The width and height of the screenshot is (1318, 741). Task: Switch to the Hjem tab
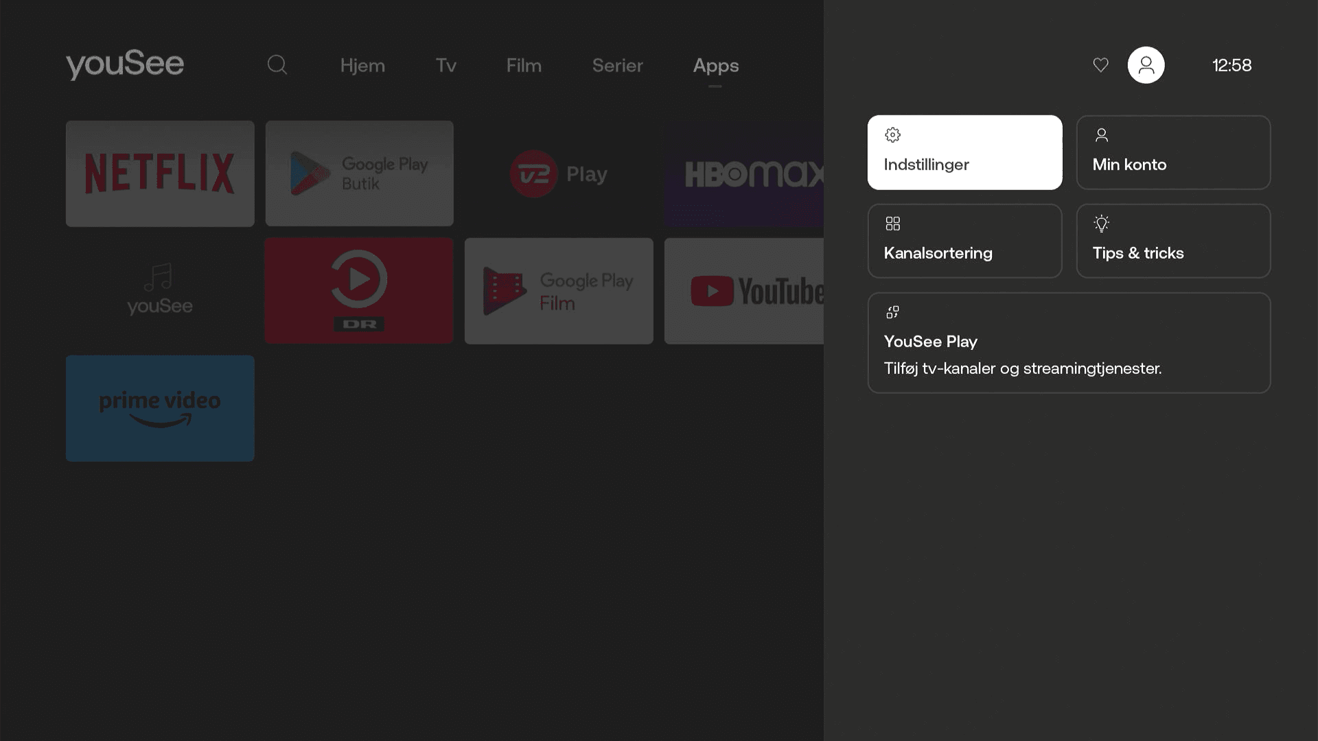click(x=362, y=66)
